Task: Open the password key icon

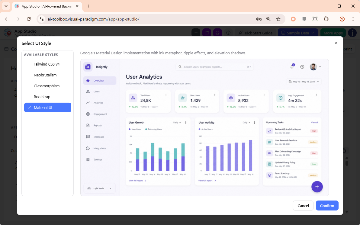Action: 259,19
